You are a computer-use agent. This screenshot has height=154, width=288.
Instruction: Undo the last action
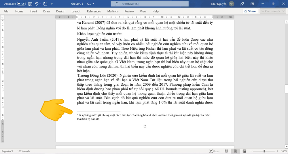click(x=37, y=4)
